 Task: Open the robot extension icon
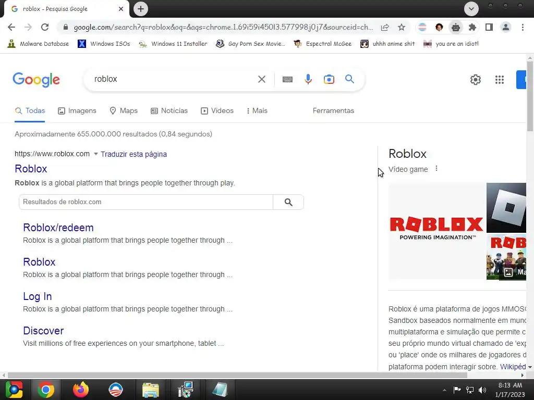[456, 27]
